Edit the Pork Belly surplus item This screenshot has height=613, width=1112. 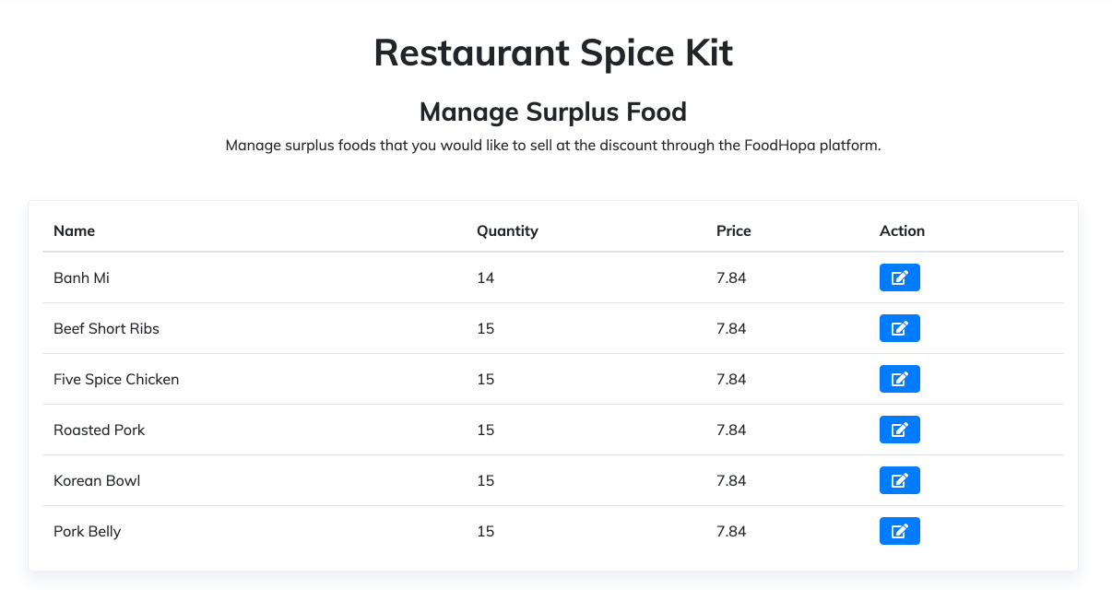point(899,531)
